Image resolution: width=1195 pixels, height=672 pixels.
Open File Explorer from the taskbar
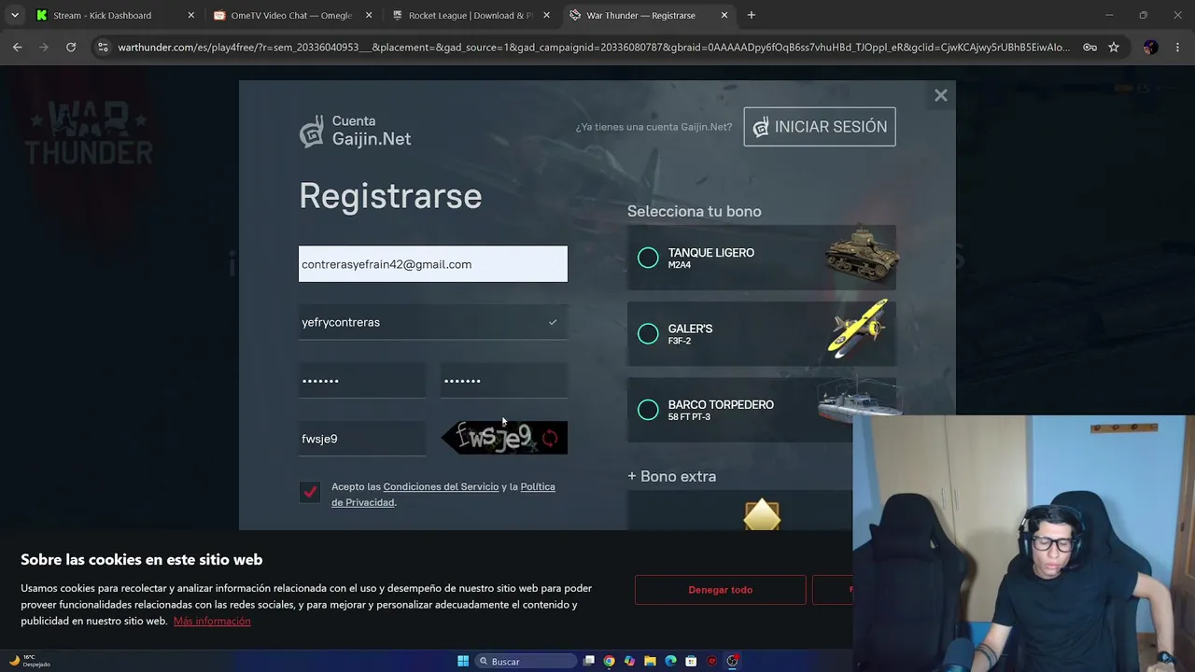click(x=651, y=661)
